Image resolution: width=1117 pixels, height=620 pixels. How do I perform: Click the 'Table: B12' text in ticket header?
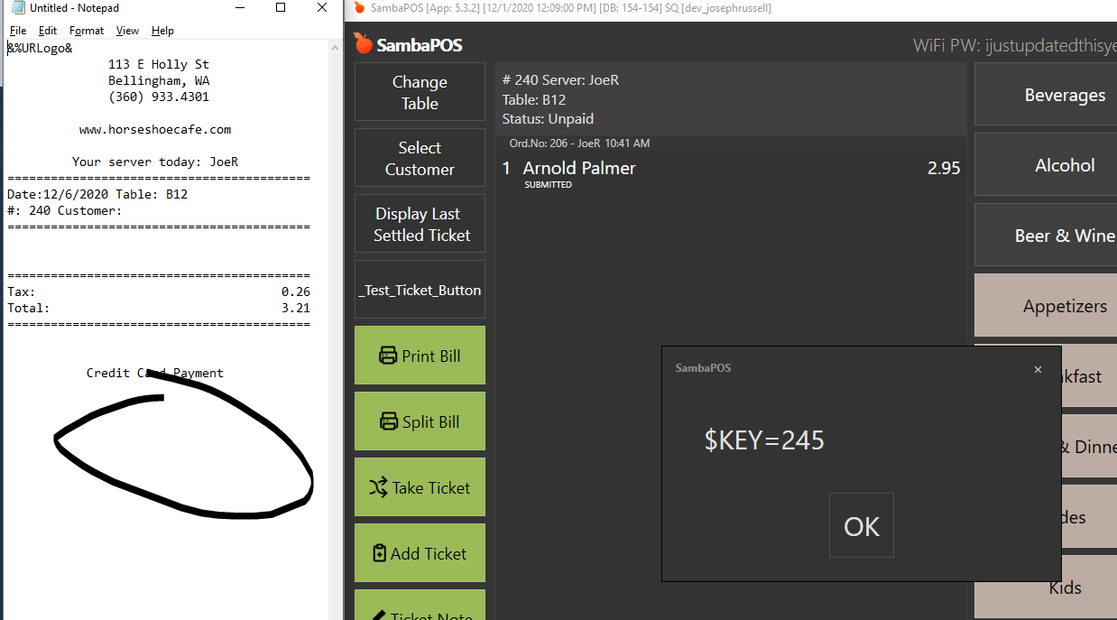534,99
